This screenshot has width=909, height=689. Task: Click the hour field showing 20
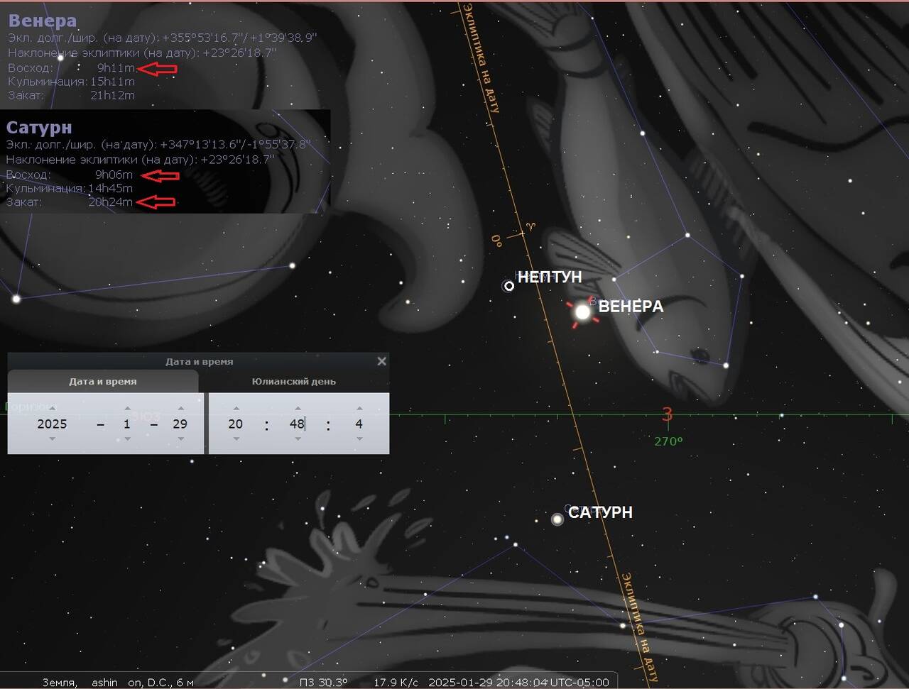tap(236, 424)
